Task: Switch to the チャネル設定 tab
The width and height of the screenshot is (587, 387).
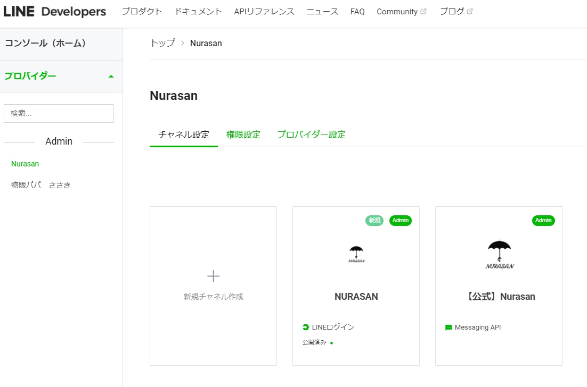Action: coord(183,134)
